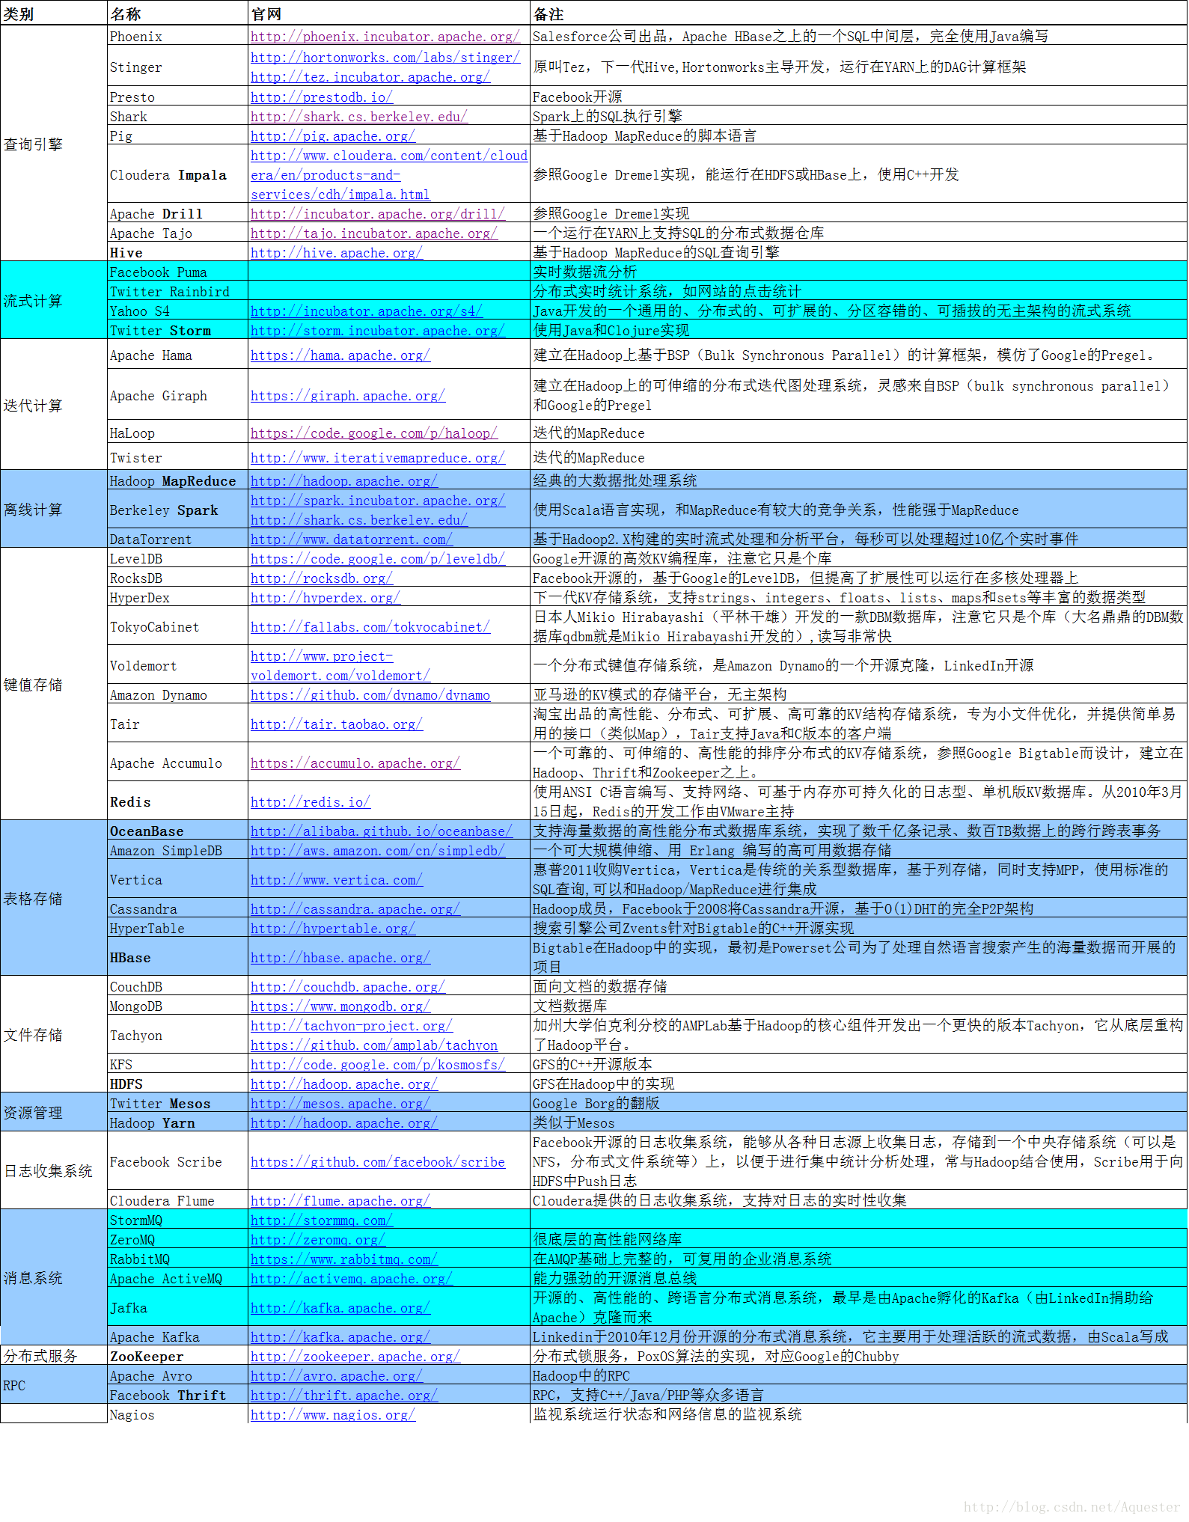Viewport: 1189px width, 1522px height.
Task: Open the fallabs.com/tokyocabinet link
Action: pyautogui.click(x=370, y=627)
